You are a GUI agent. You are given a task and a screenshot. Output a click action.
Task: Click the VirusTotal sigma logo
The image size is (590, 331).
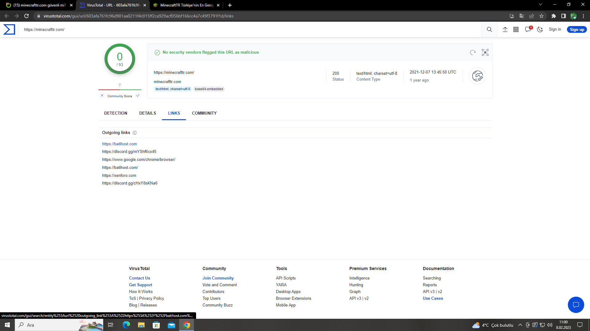click(x=9, y=29)
